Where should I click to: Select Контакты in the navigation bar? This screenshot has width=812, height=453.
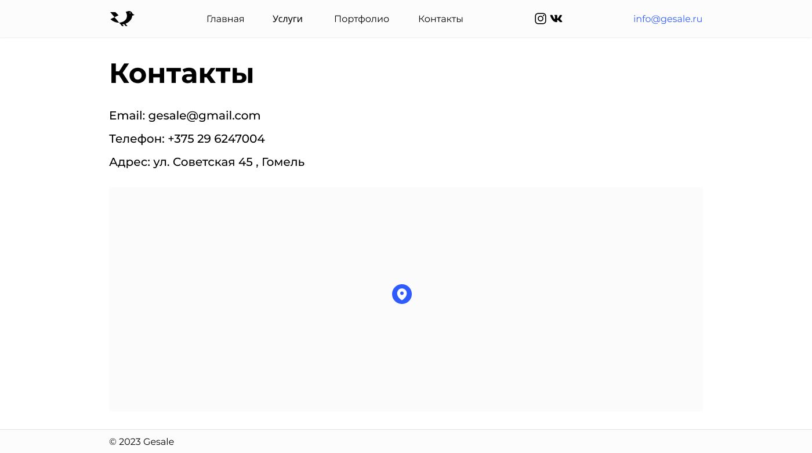[440, 19]
